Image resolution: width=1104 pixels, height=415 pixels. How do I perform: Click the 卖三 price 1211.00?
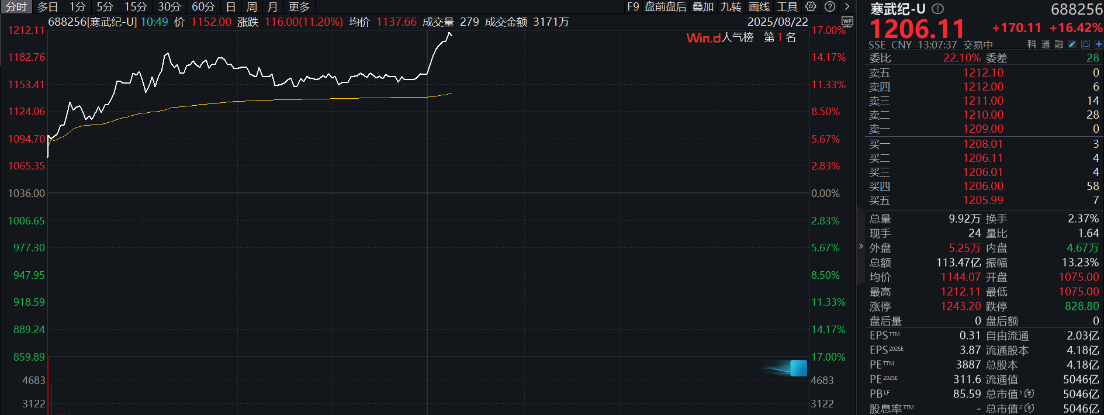pos(983,101)
